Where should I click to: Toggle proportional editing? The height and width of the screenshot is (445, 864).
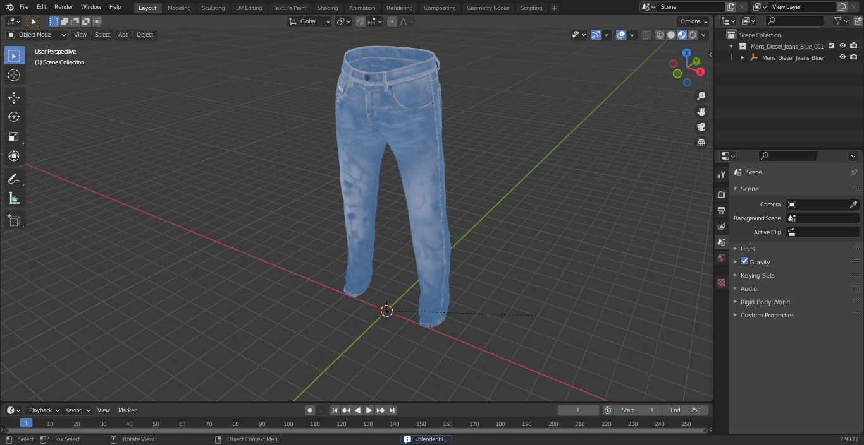(x=392, y=21)
